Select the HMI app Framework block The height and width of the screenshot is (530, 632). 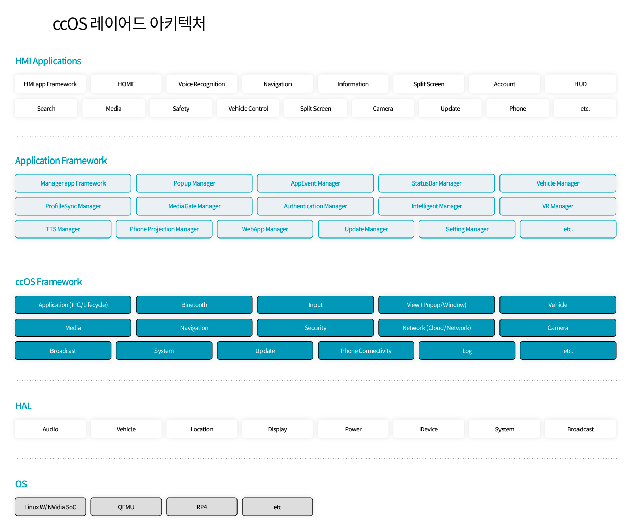pos(50,84)
